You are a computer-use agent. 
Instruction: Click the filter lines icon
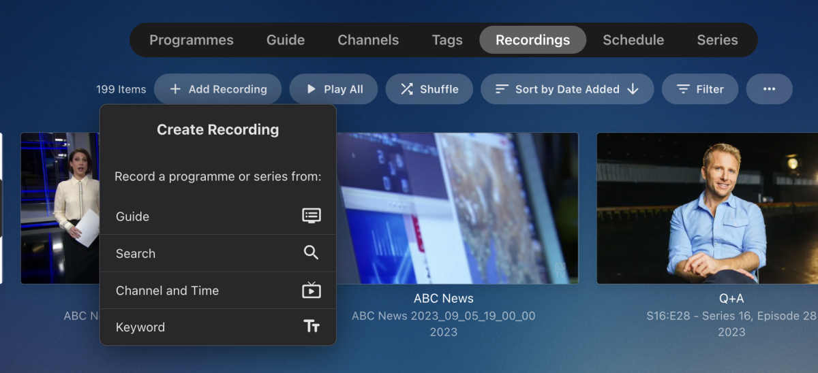(x=683, y=89)
